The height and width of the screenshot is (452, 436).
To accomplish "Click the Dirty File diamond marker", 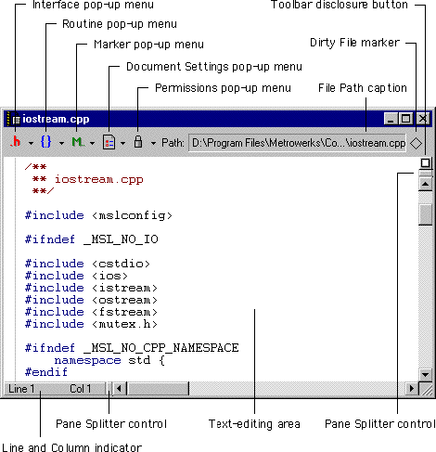I will (x=417, y=143).
